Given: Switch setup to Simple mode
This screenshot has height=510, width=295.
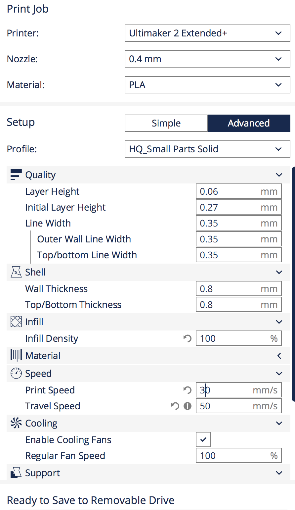Looking at the screenshot, I should click(166, 123).
